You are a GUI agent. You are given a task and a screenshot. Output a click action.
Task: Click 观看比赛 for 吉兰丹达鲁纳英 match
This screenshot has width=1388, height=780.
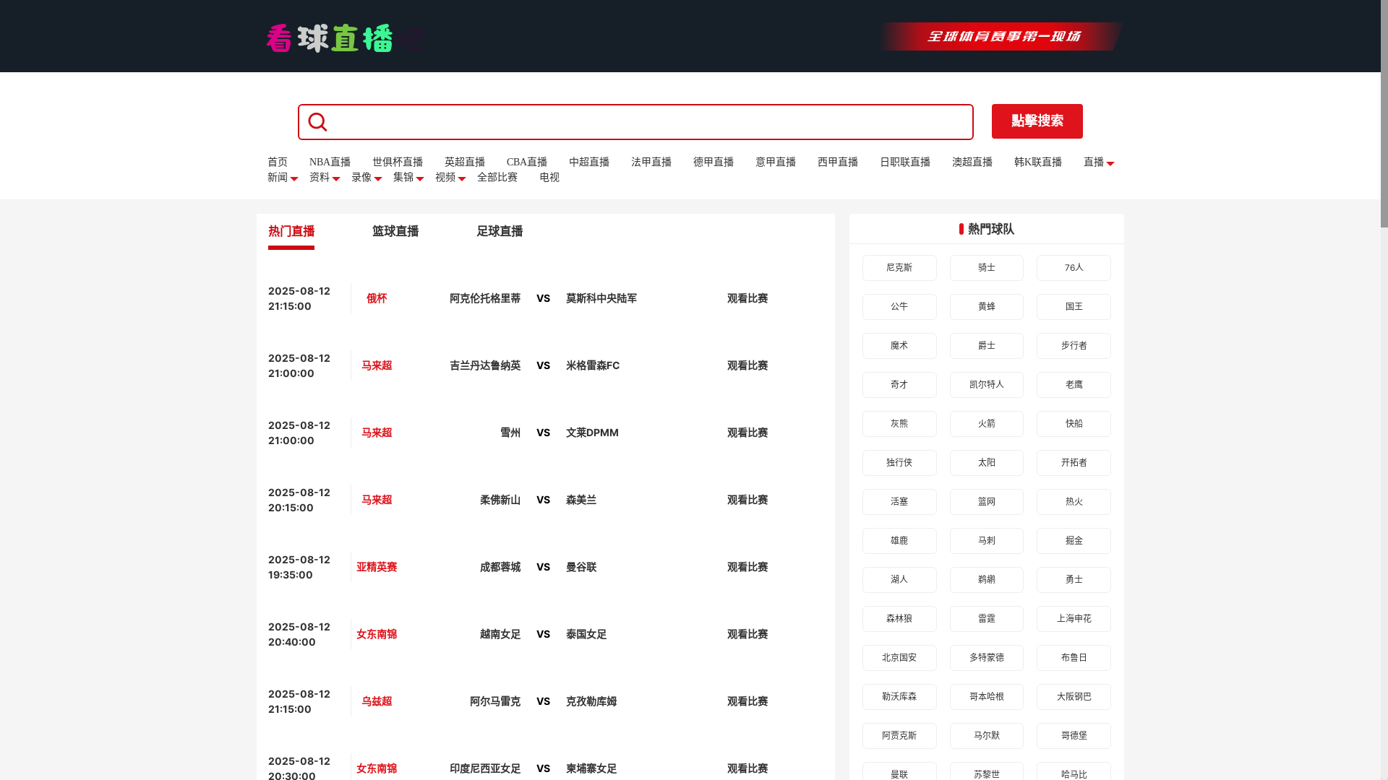coord(747,366)
